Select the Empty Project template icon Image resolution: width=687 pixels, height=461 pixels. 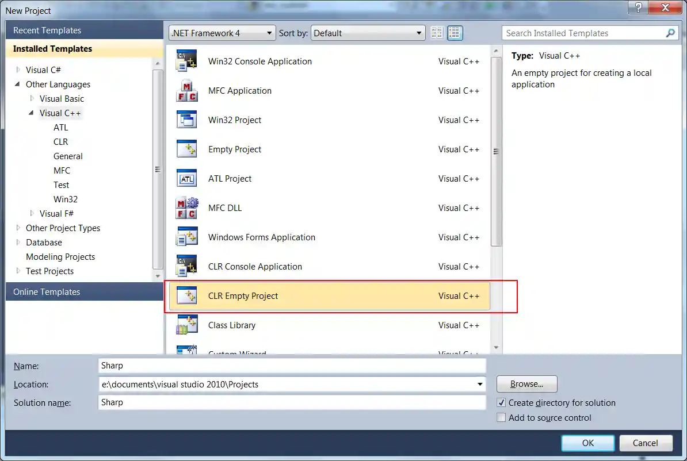[186, 149]
